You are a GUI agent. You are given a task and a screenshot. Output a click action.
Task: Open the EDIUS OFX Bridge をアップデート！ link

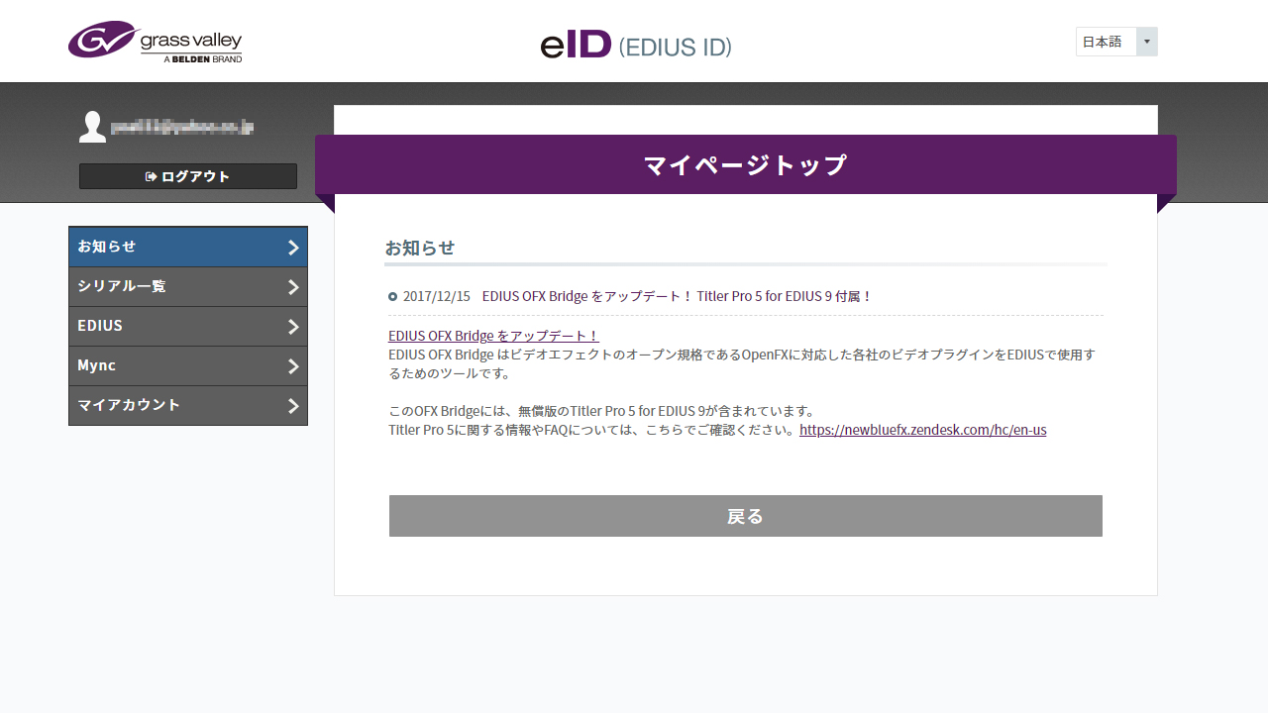click(493, 336)
